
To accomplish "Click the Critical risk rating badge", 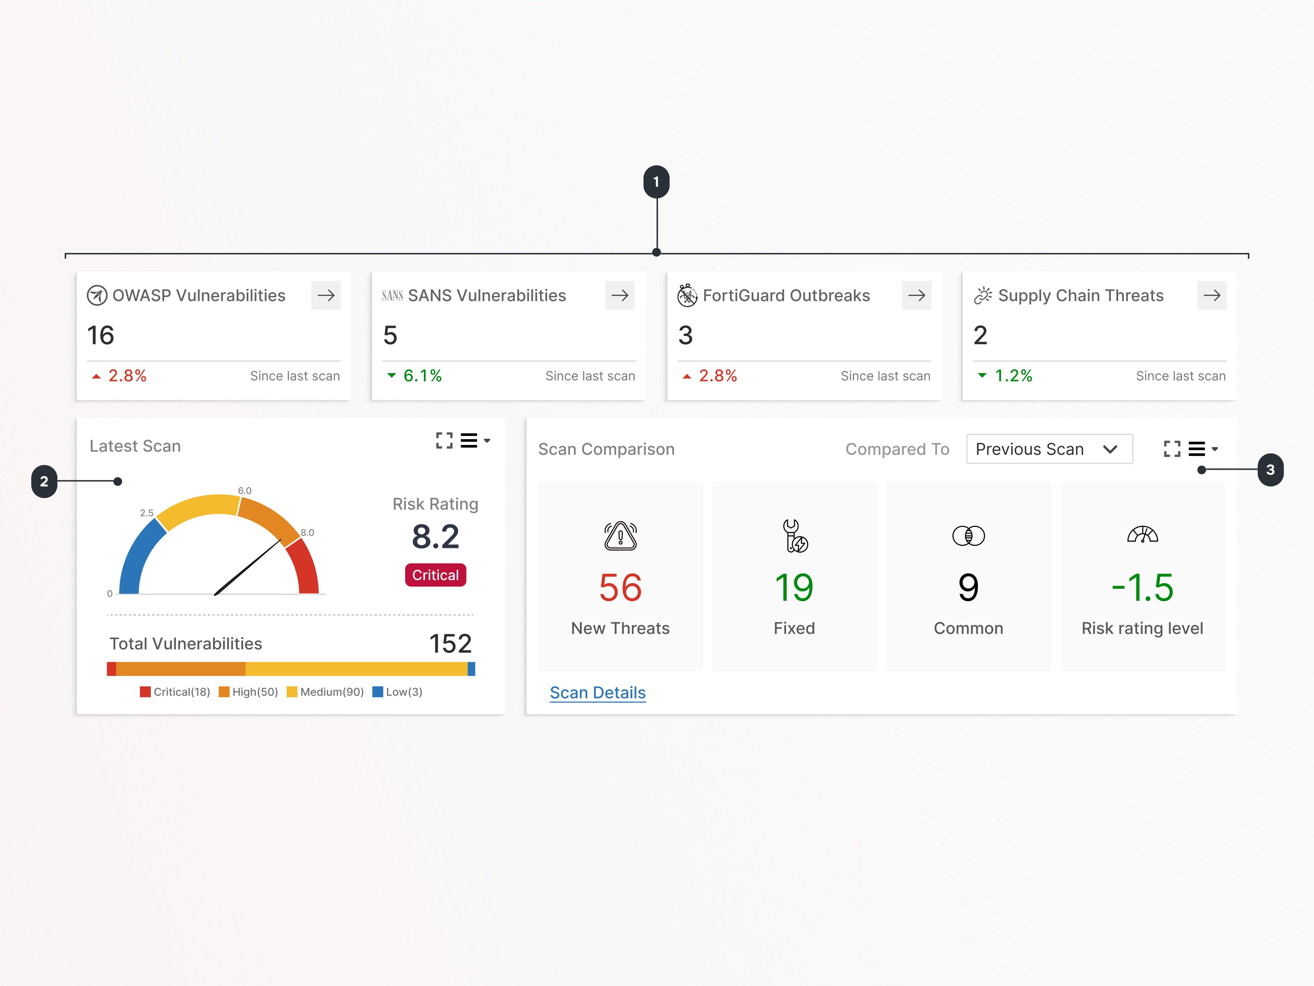I will [435, 575].
